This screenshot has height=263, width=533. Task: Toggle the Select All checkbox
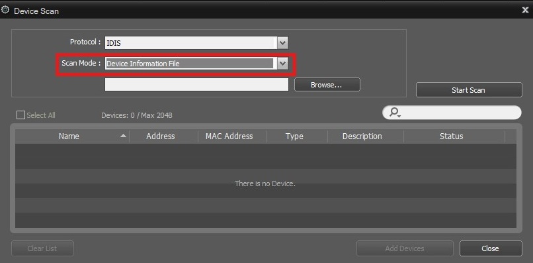(20, 115)
